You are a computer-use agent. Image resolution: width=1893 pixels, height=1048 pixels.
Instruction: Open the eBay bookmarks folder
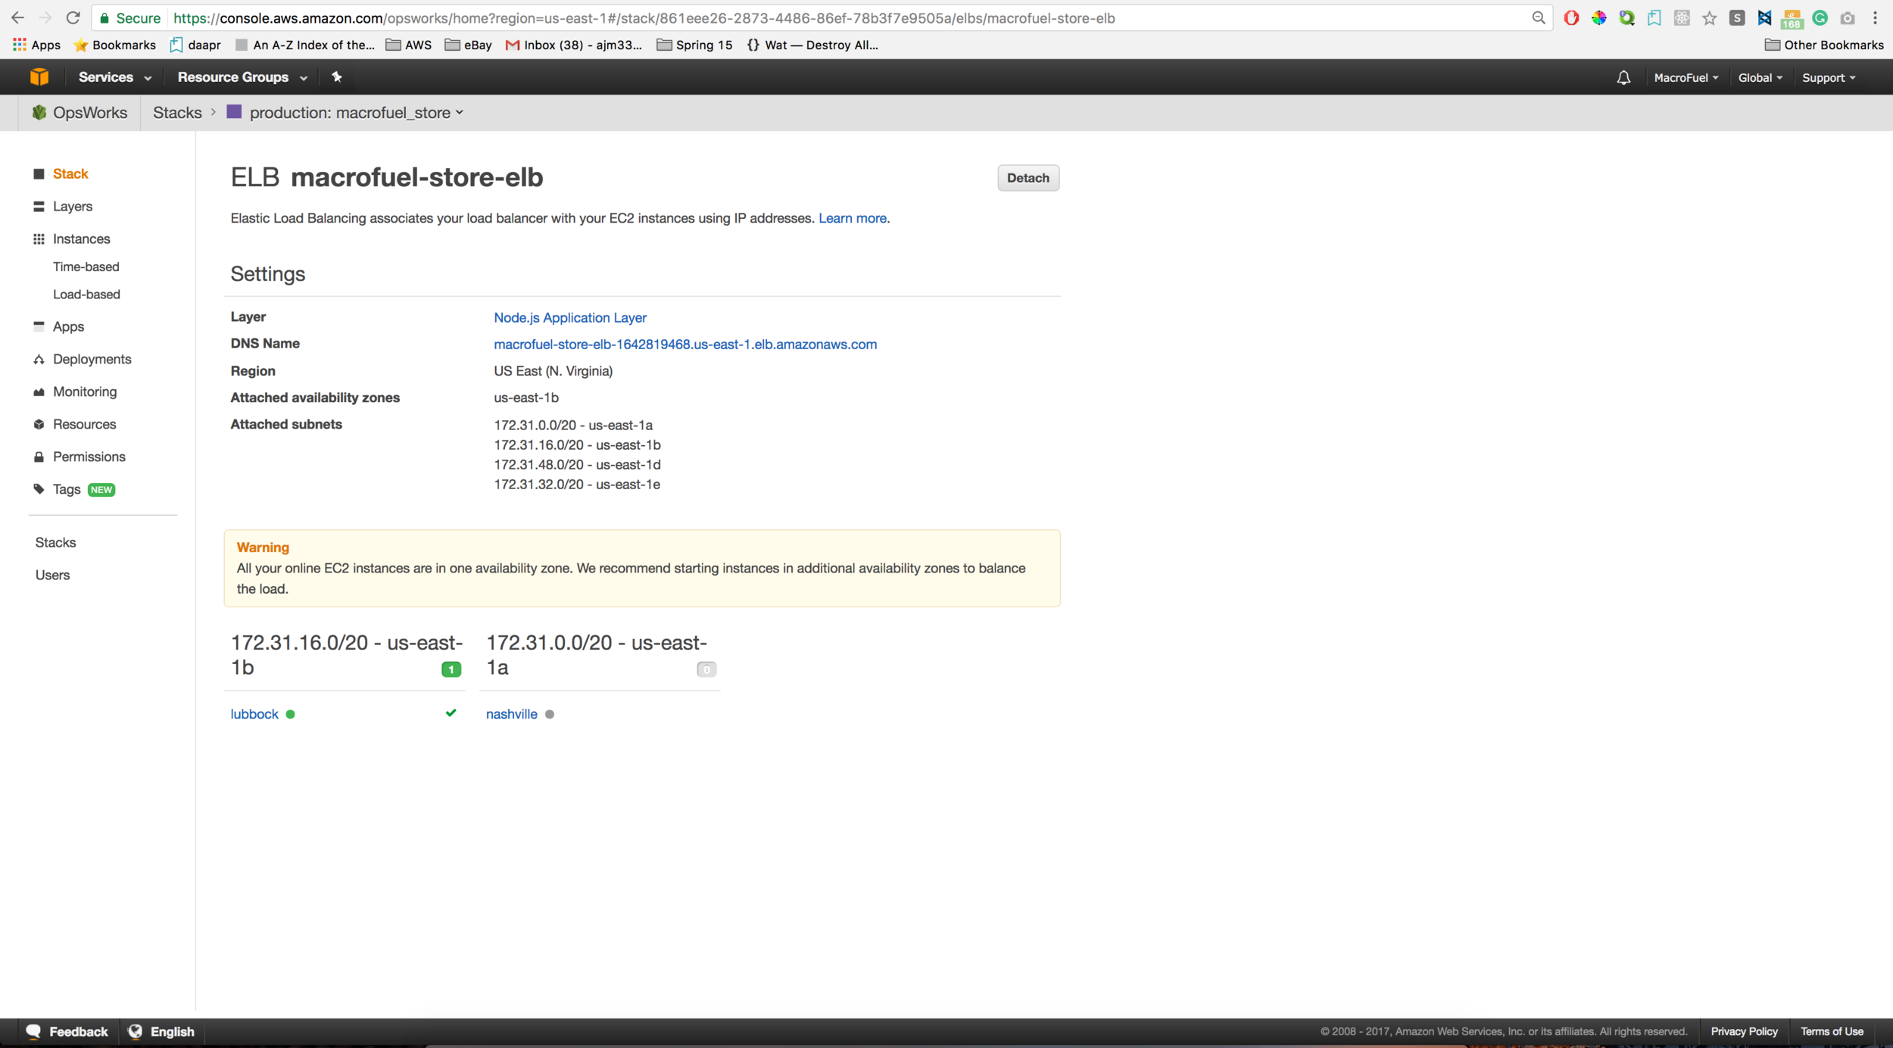coord(469,45)
